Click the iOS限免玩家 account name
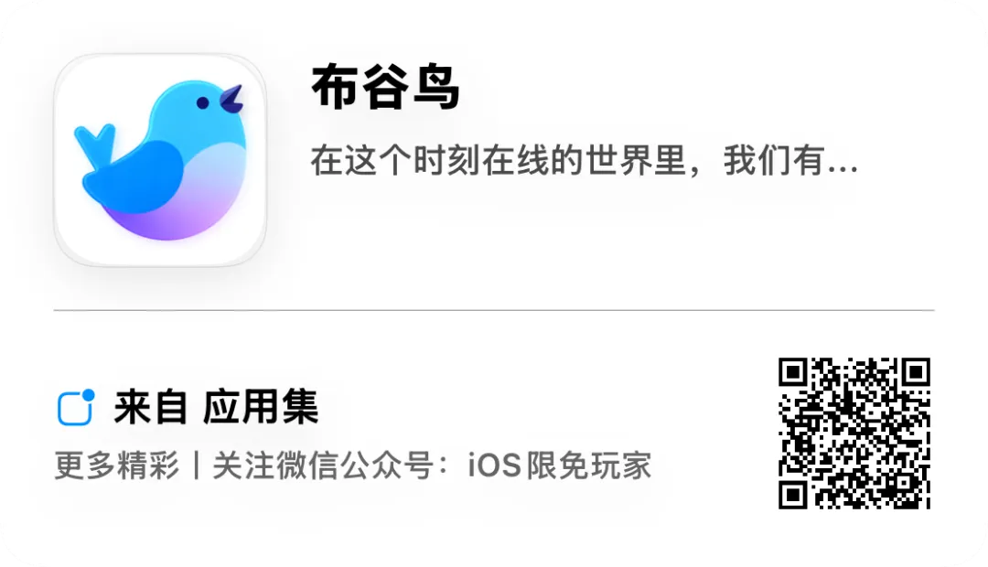Image resolution: width=988 pixels, height=567 pixels. coord(560,465)
